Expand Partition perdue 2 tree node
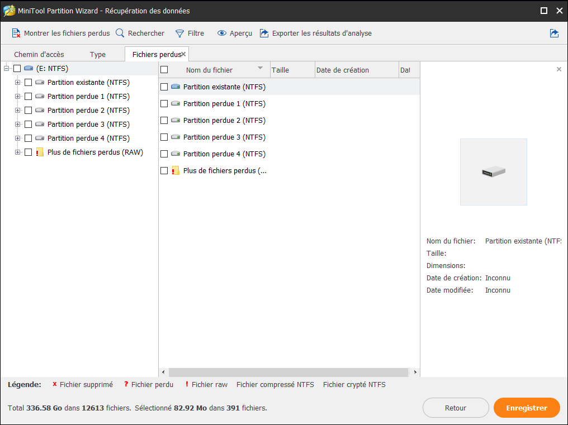The height and width of the screenshot is (425, 568). (17, 111)
